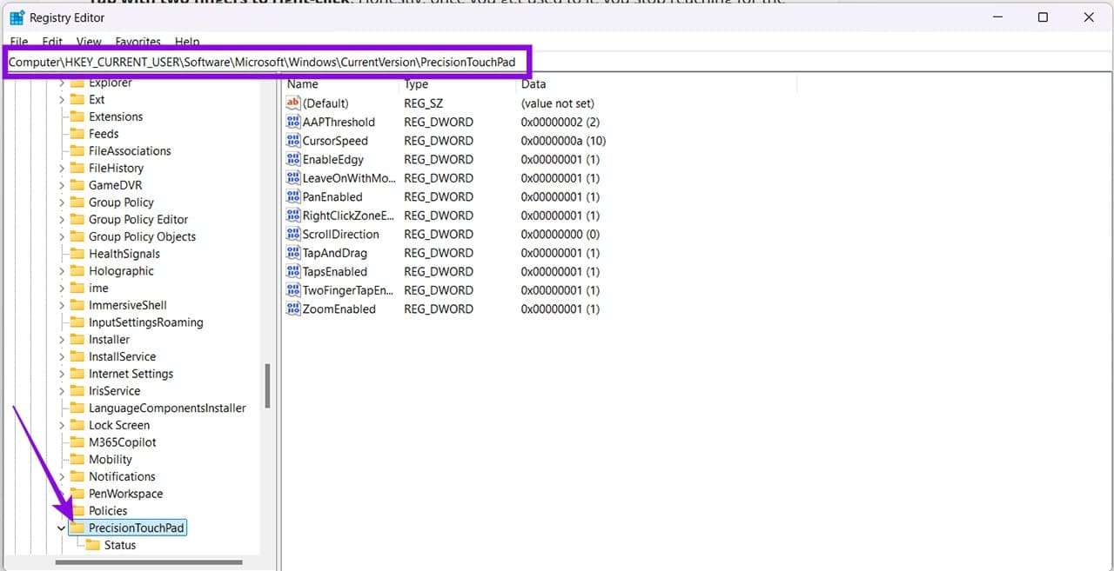Click the tree pane vertical scrollbar thumb

[268, 386]
